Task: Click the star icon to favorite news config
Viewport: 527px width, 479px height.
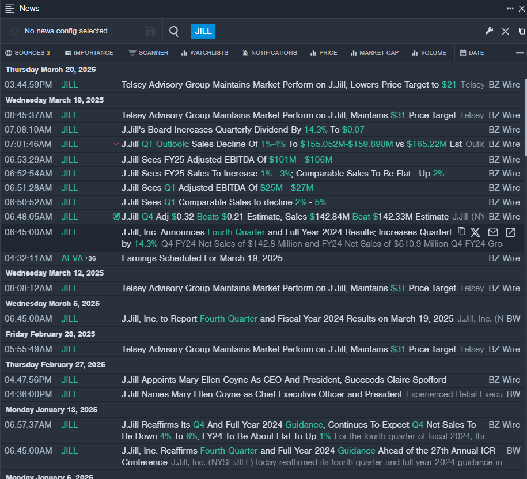Action: pyautogui.click(x=14, y=31)
